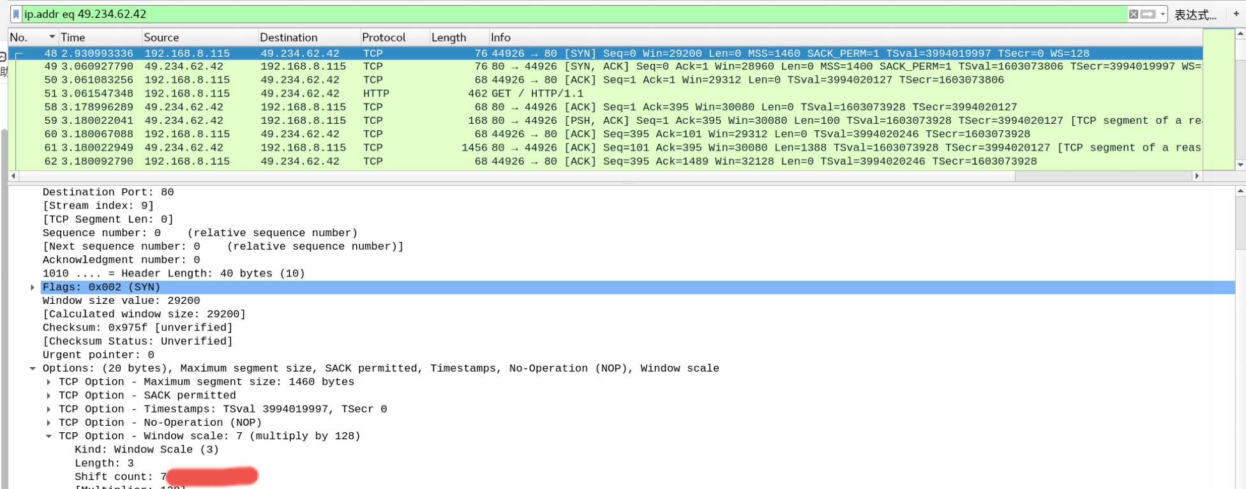Screen dimensions: 1246x489
Task: Select packet 50 in the packet list
Action: tap(605, 80)
